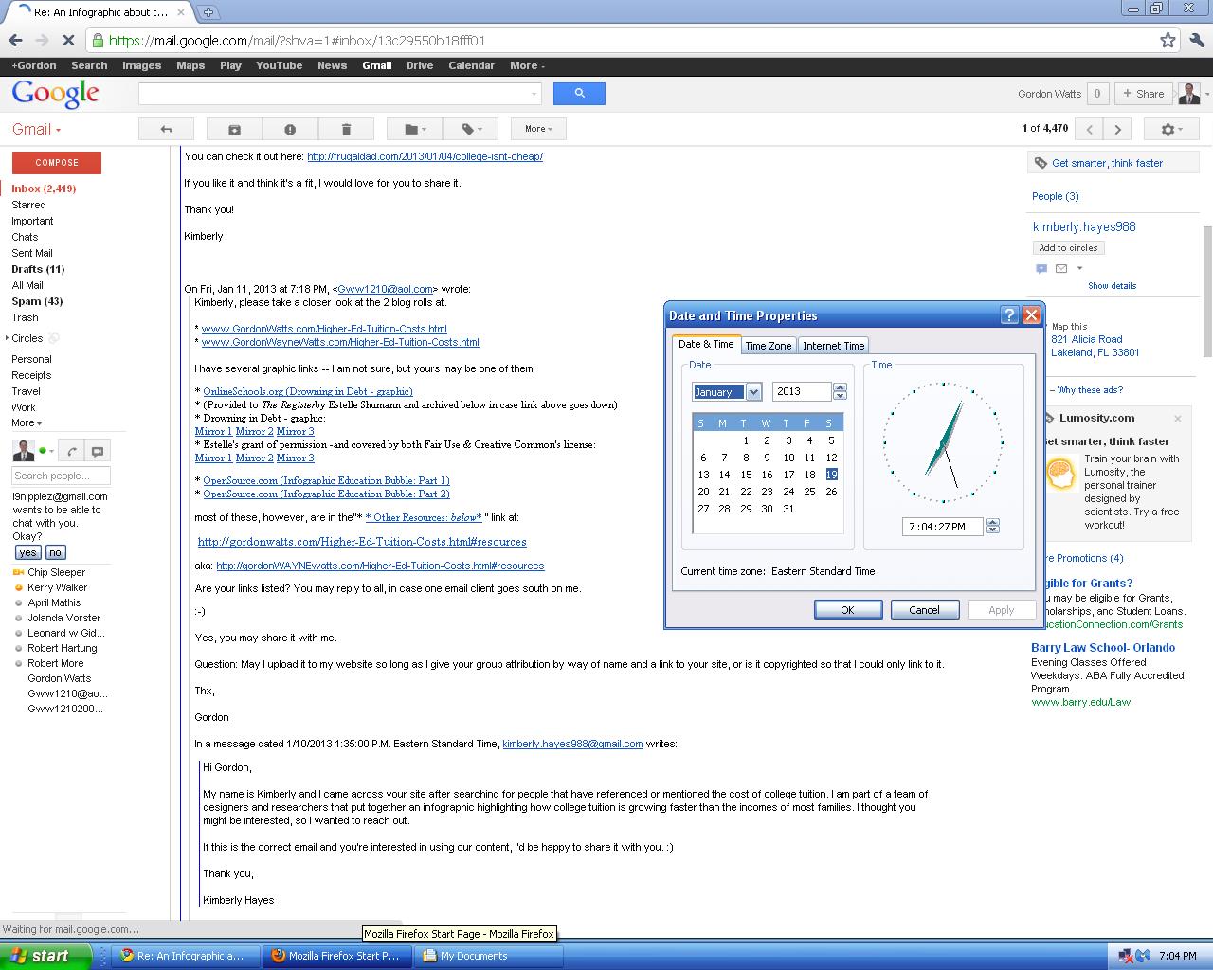Bookmark this page with the star icon

(x=1168, y=41)
